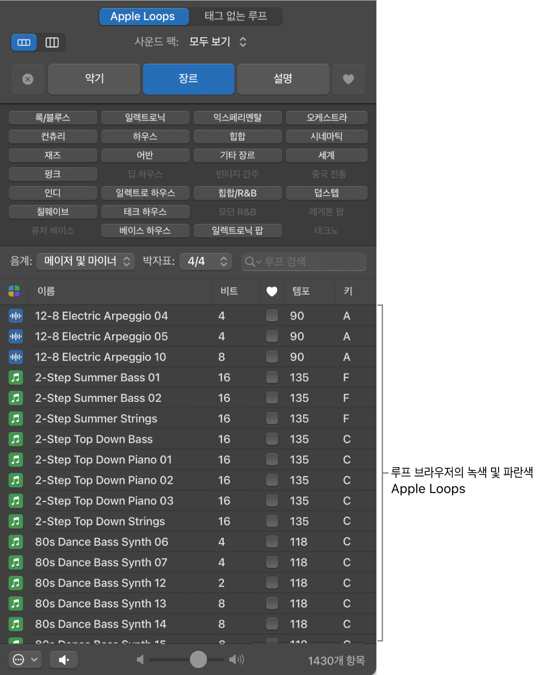Select loop 80s Dance Bass Synth 13
The image size is (539, 675).
pyautogui.click(x=188, y=603)
